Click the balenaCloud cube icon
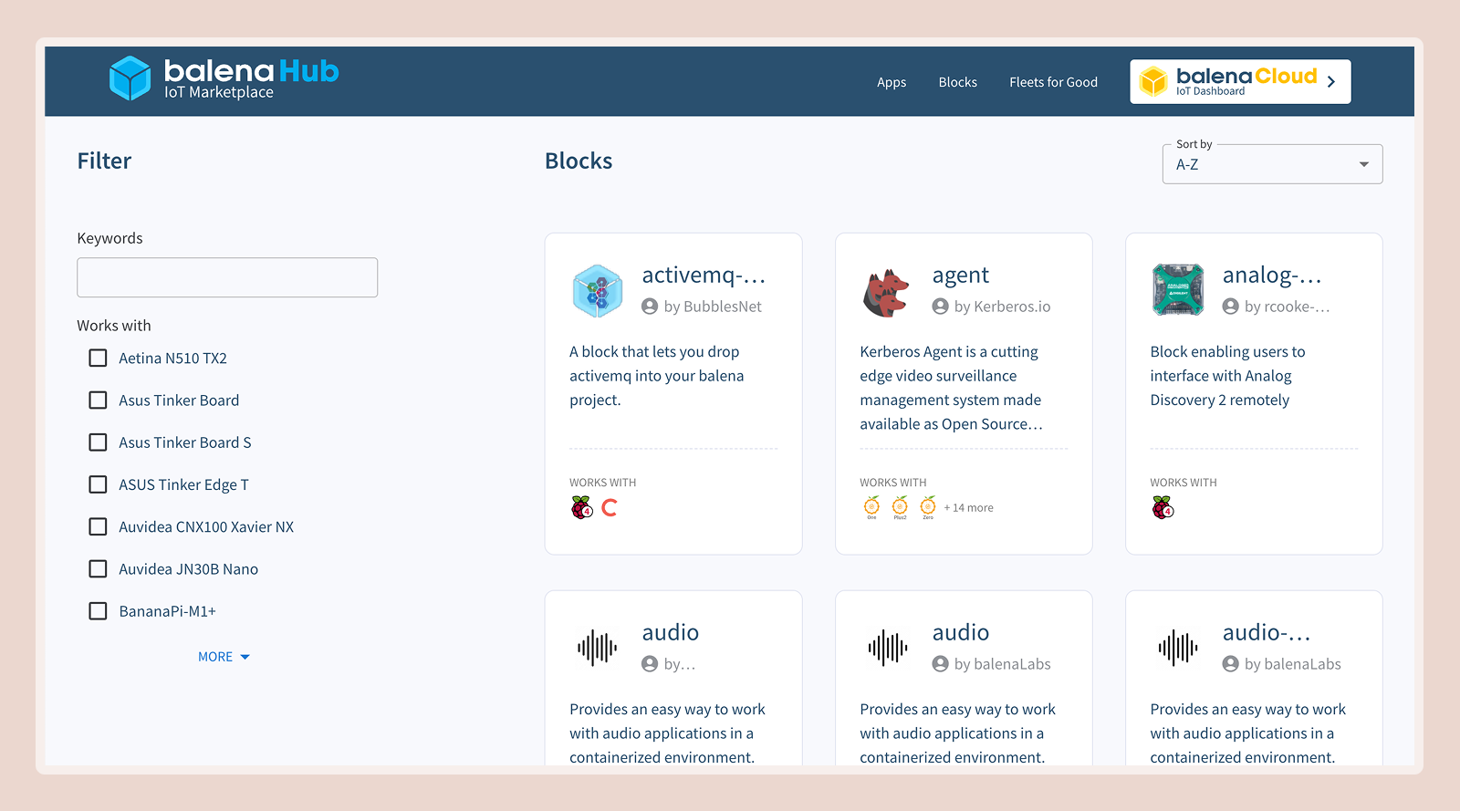The height and width of the screenshot is (811, 1460). coord(1153,81)
